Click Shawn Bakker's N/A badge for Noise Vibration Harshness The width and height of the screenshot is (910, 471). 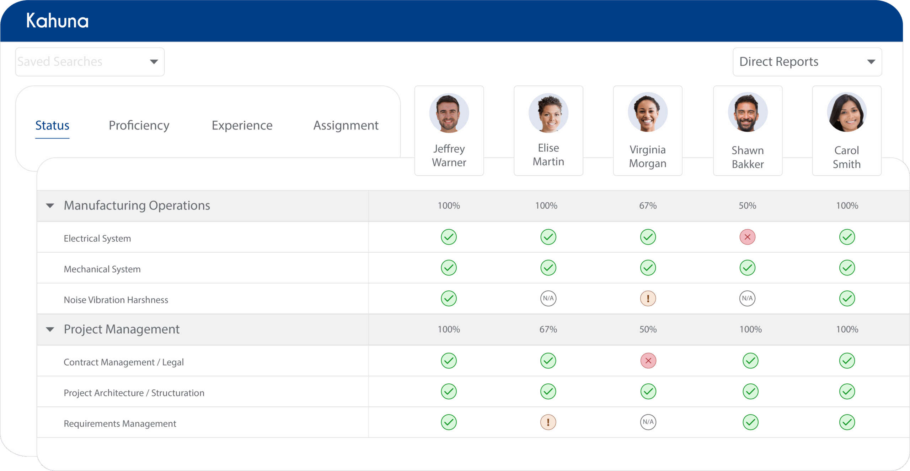pyautogui.click(x=747, y=299)
